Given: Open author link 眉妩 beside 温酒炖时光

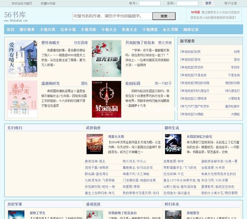Looking at the screenshot, I should coord(84,84).
